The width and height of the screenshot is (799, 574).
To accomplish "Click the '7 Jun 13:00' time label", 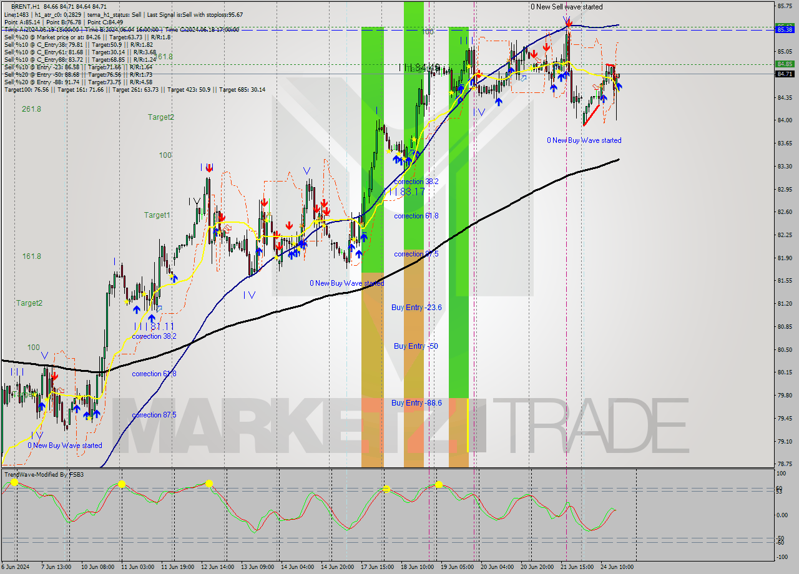I will click(x=56, y=567).
